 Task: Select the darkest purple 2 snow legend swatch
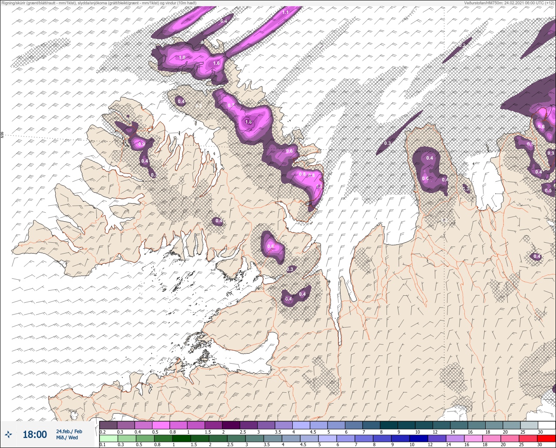point(231,425)
